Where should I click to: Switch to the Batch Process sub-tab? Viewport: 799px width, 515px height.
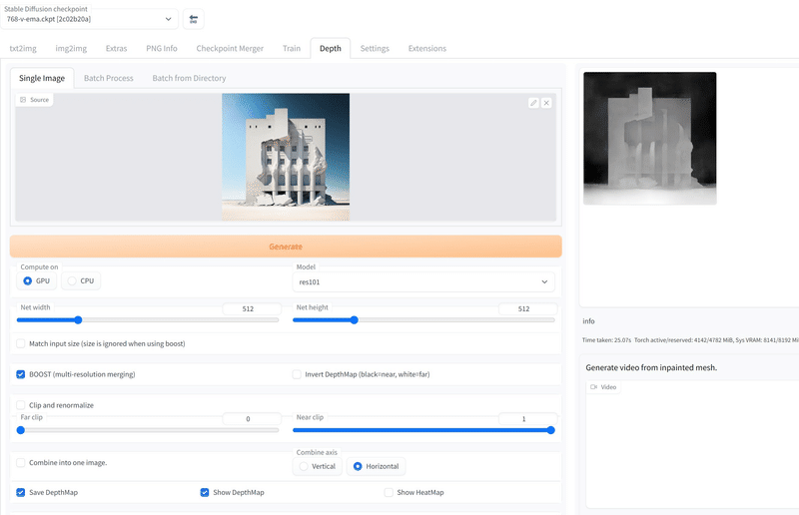(109, 78)
